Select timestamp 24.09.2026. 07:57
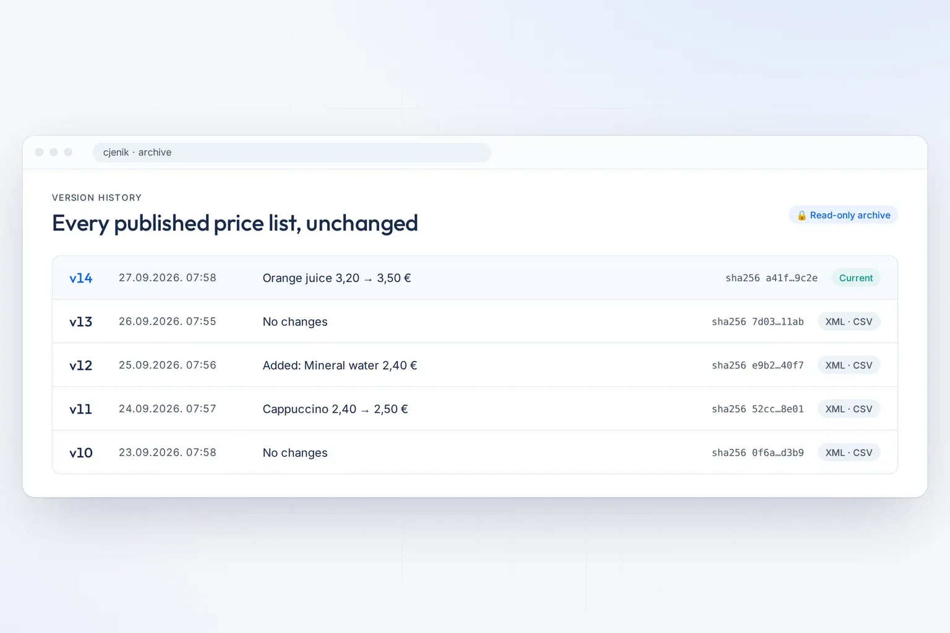 coord(168,409)
